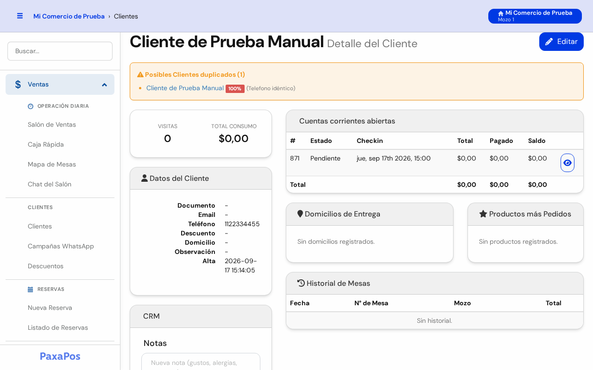This screenshot has height=370, width=593.
Task: Click the 100% match badge
Action: tap(235, 88)
